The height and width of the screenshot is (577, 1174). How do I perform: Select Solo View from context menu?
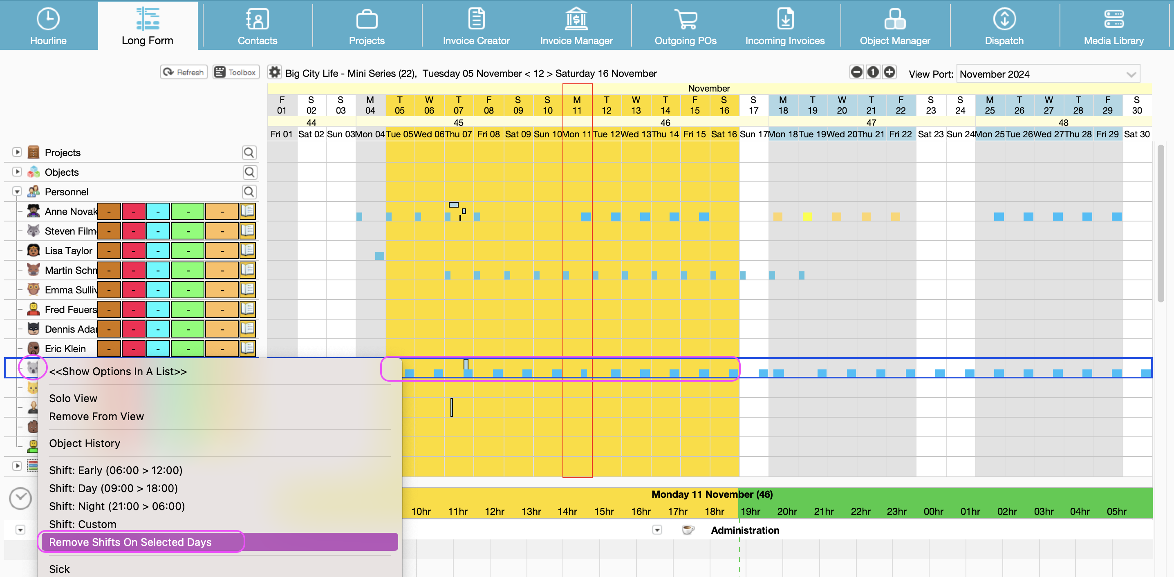click(x=73, y=398)
